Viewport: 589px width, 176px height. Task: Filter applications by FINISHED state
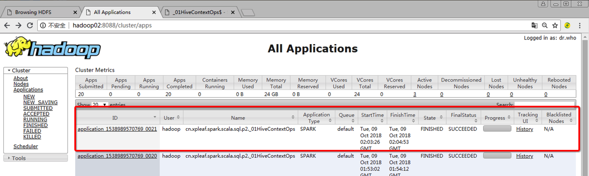[36, 125]
